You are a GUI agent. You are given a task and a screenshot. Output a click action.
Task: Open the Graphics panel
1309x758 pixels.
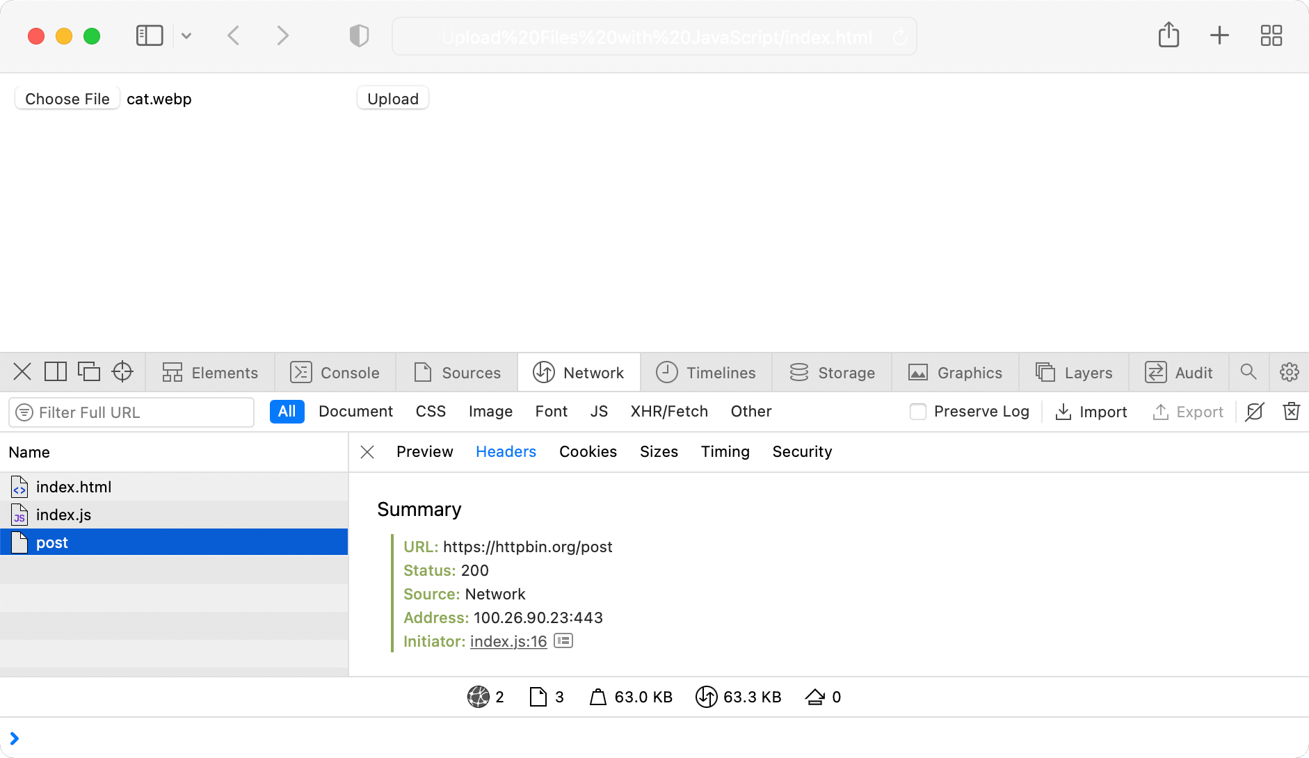(956, 372)
